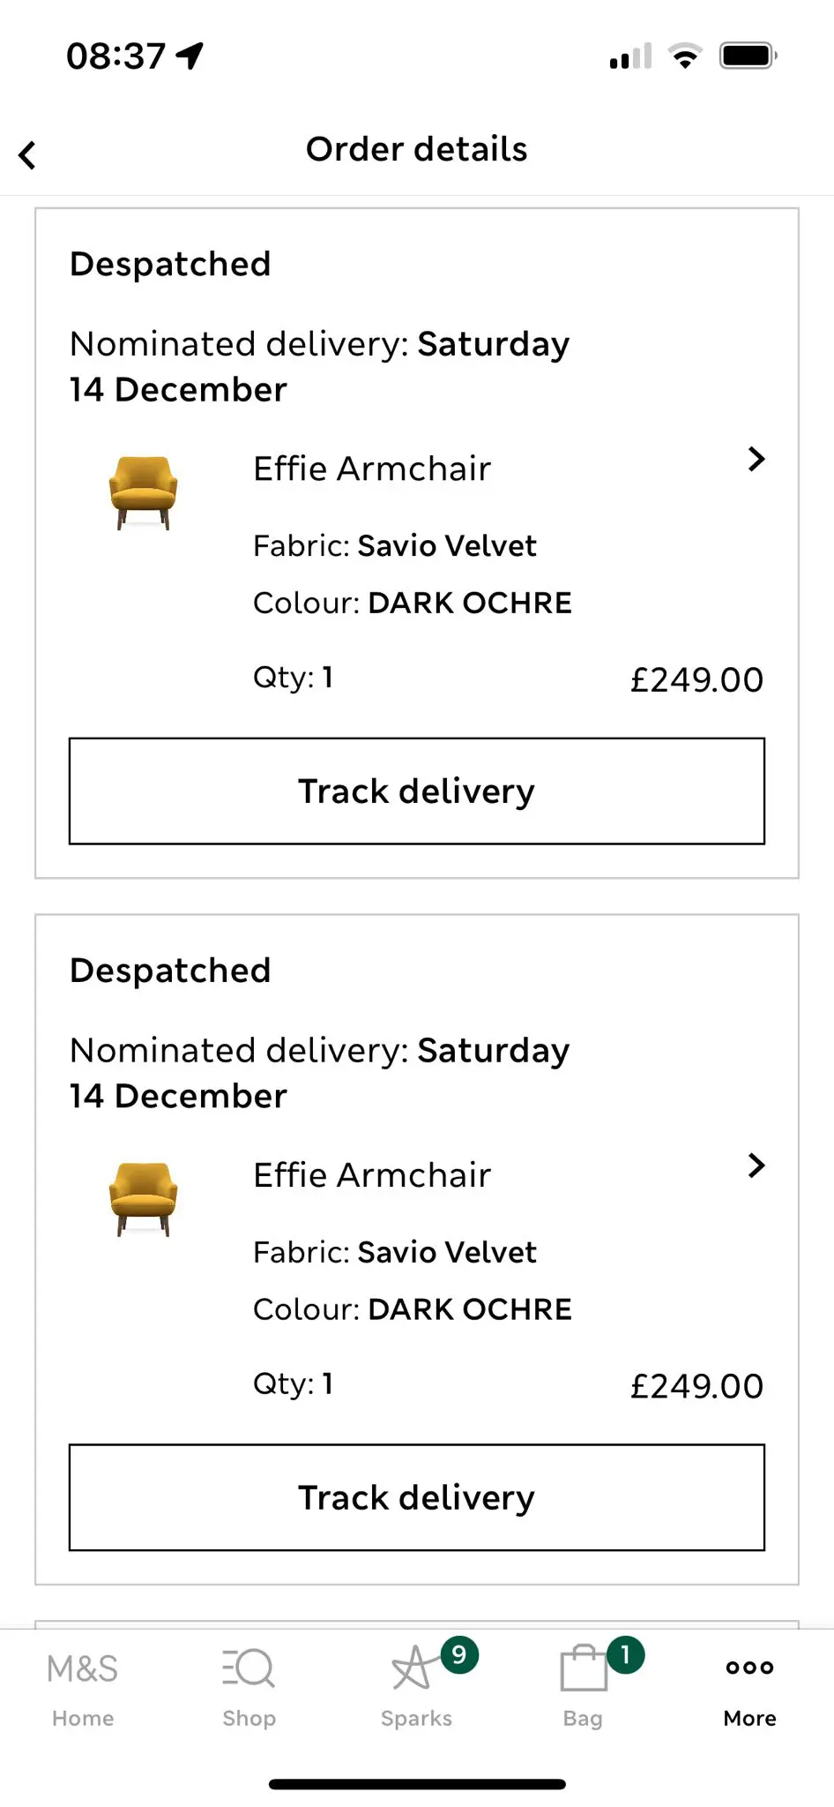Tap the Sparks star icon
834x1807 pixels.
click(x=412, y=1669)
